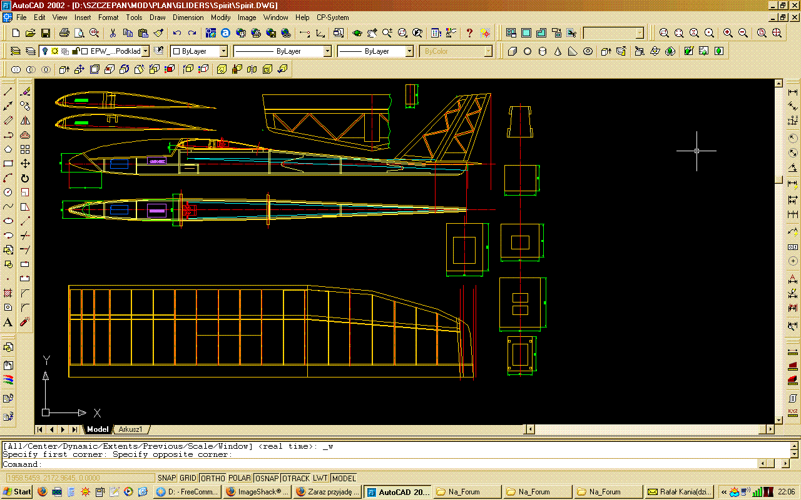Select the Rectangle draw tool
The width and height of the screenshot is (801, 500).
pyautogui.click(x=8, y=164)
